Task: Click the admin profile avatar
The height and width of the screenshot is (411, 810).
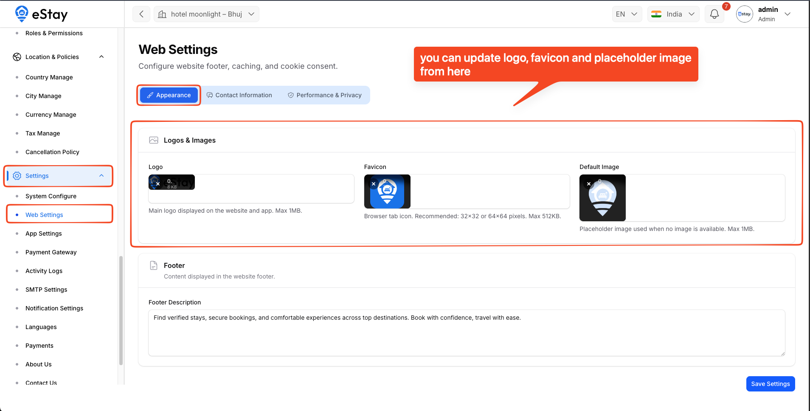Action: pos(745,14)
